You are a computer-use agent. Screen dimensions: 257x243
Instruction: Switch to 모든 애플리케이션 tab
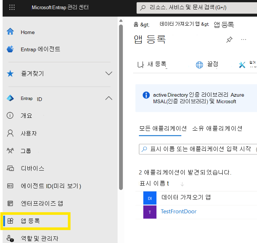(x=163, y=128)
